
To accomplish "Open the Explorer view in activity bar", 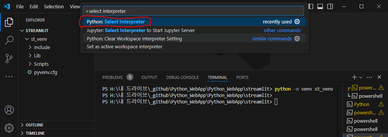I will pos(9,22).
